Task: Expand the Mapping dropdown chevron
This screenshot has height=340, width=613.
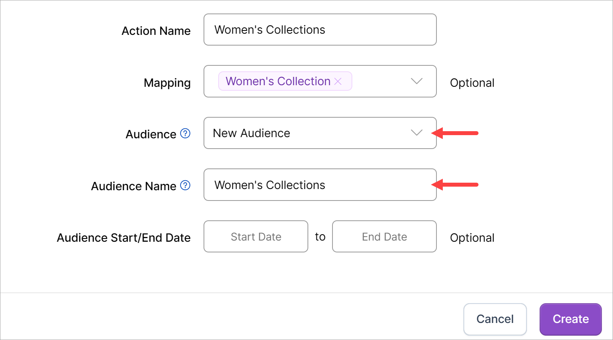Action: [416, 81]
